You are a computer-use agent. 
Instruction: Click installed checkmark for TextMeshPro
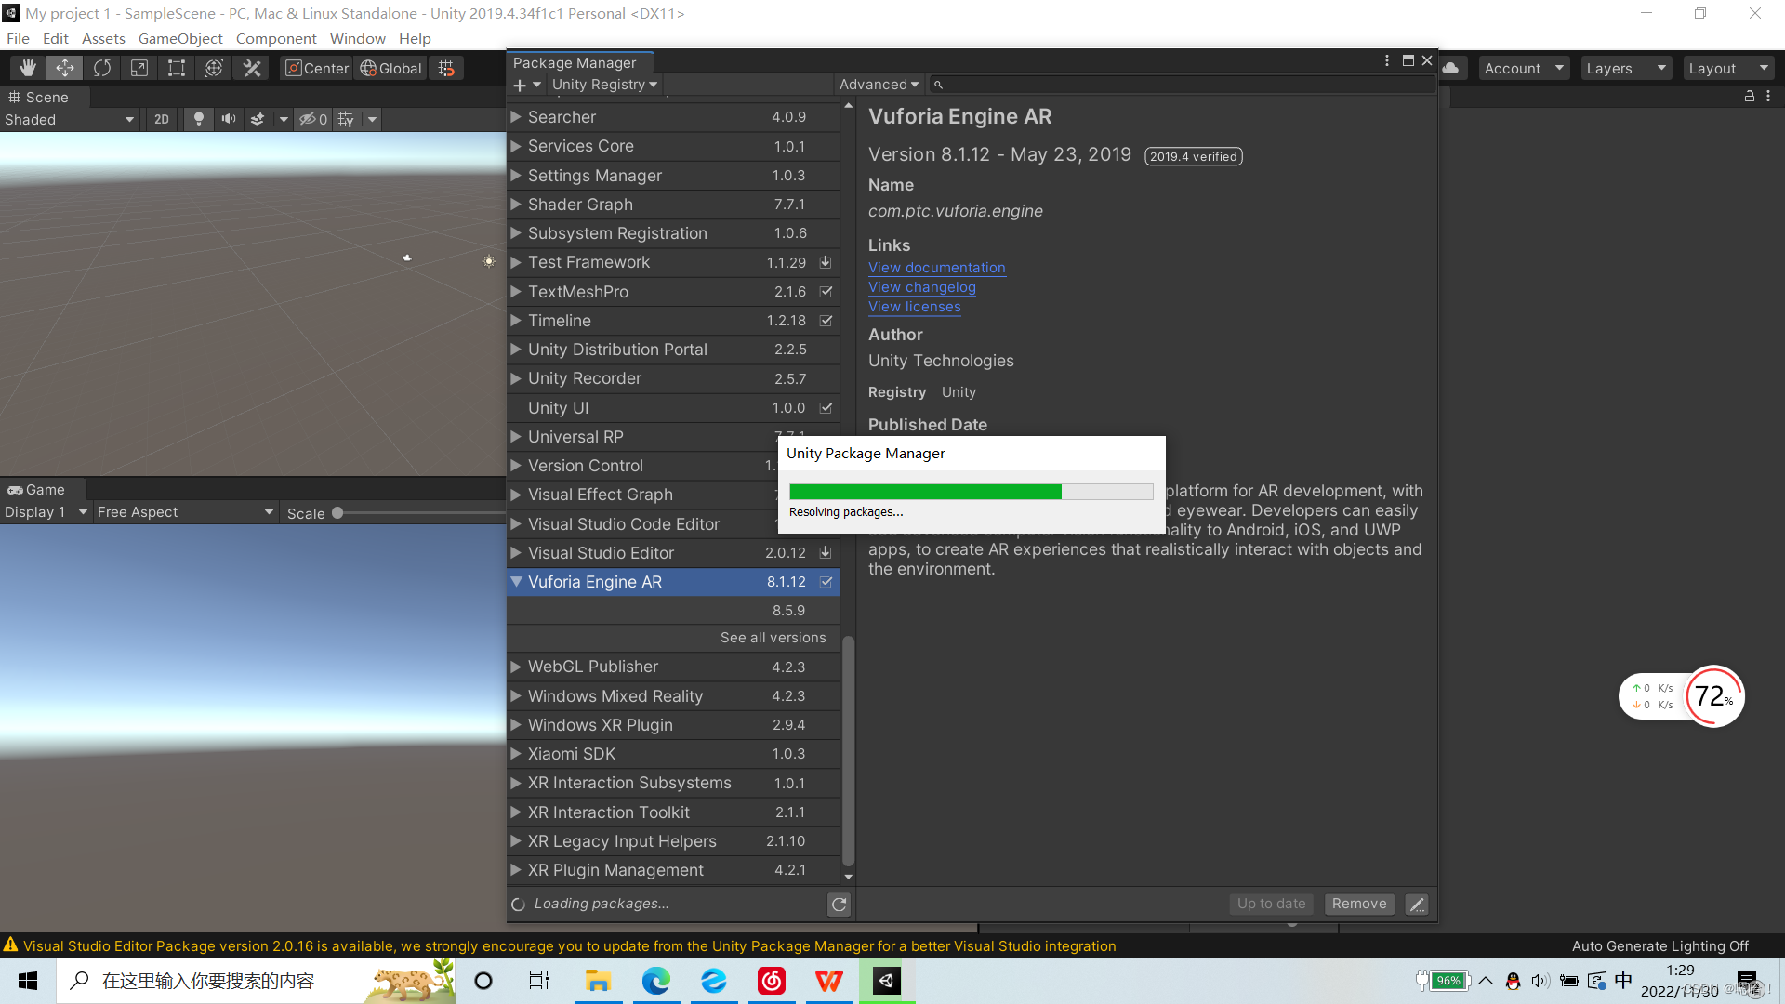826,292
